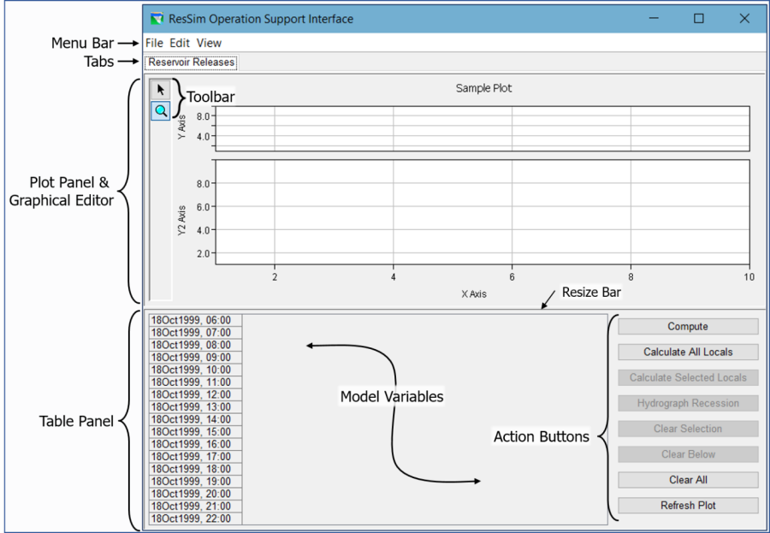The image size is (770, 533).
Task: Click the ResSim application logo icon
Action: (x=156, y=19)
